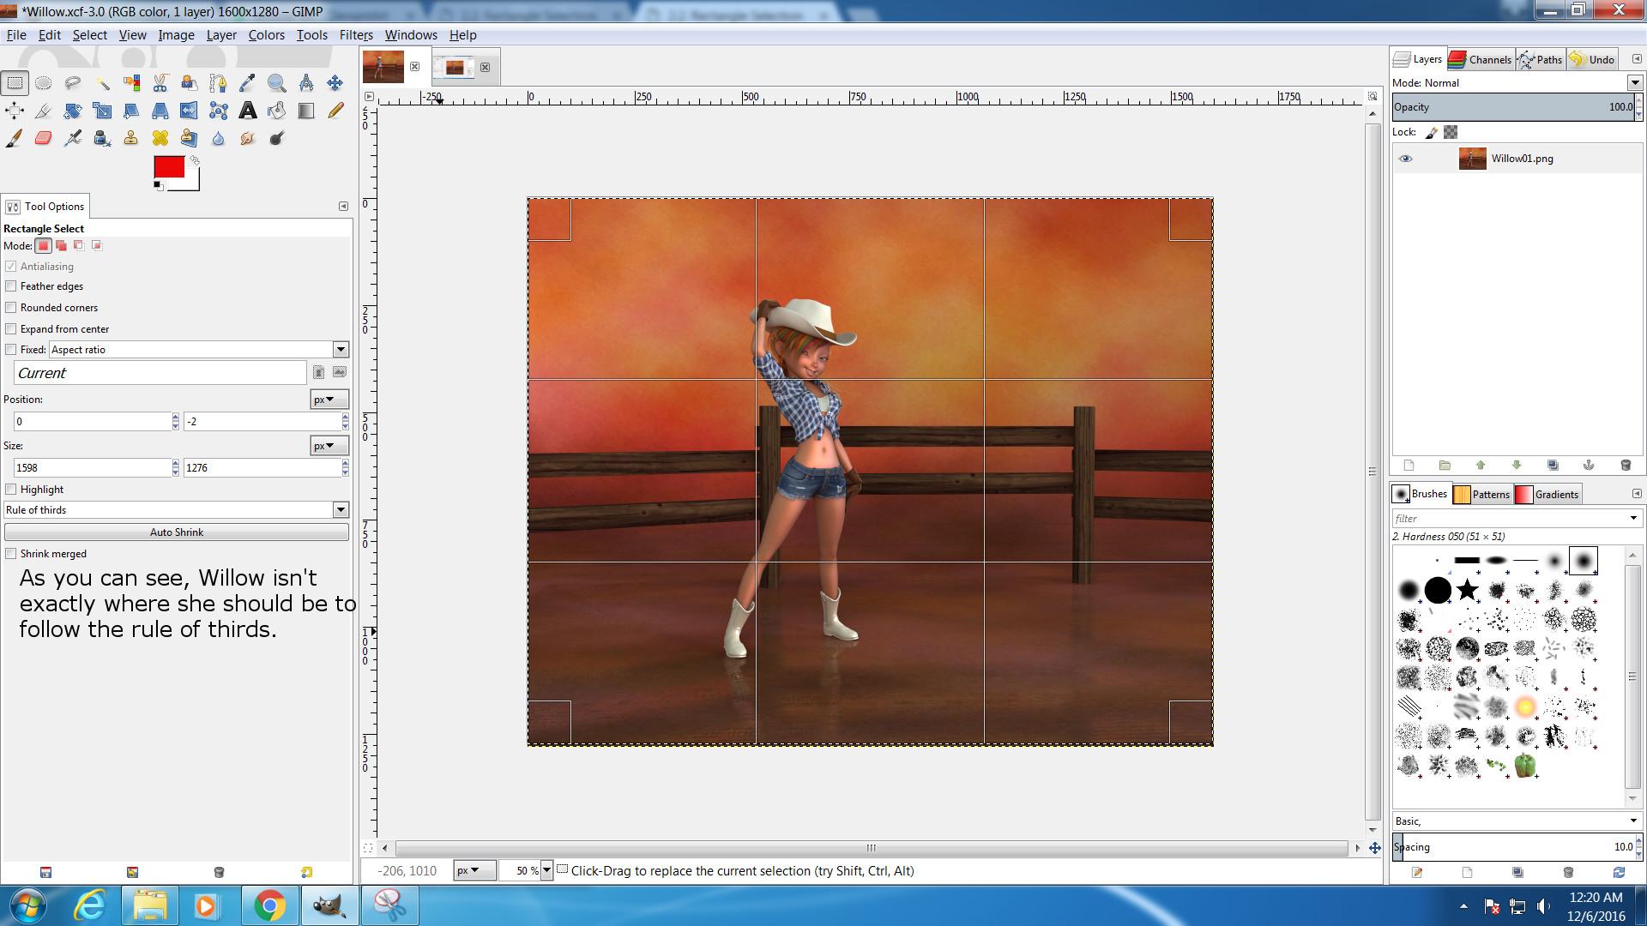Open the layer Mode Normal dropdown
This screenshot has height=926, width=1647.
(x=1634, y=83)
